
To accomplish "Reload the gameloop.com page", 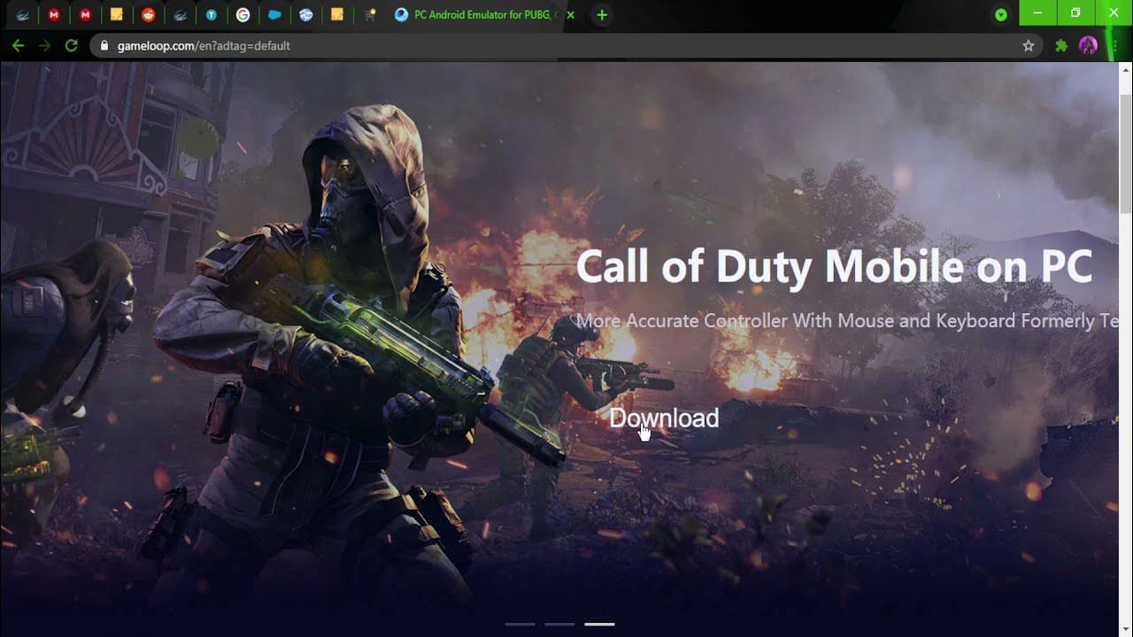I will coord(72,45).
